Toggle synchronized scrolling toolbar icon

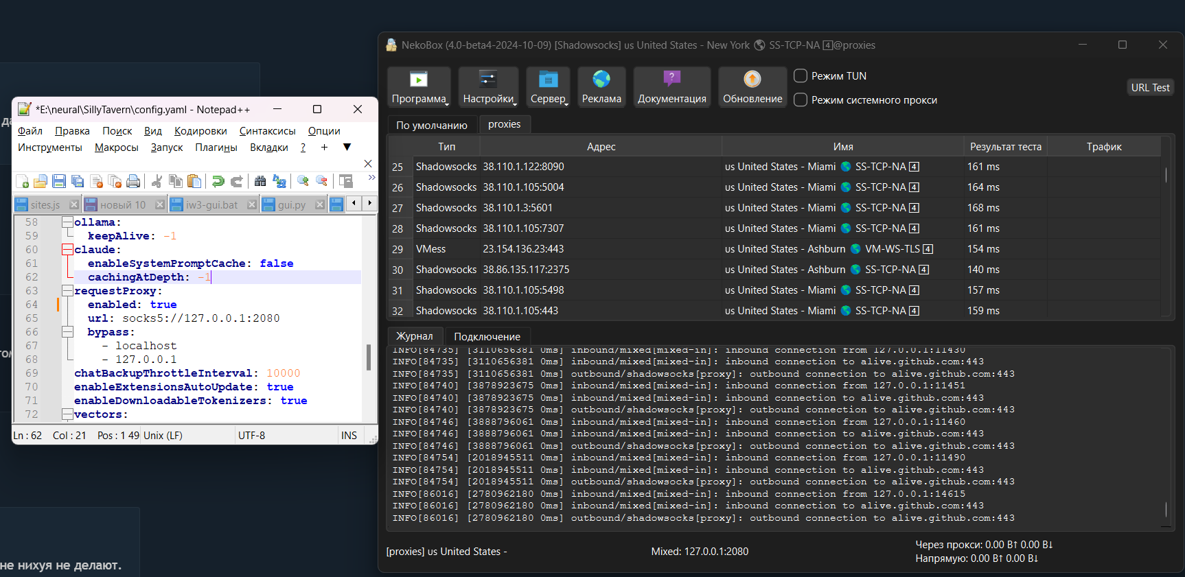(x=345, y=181)
